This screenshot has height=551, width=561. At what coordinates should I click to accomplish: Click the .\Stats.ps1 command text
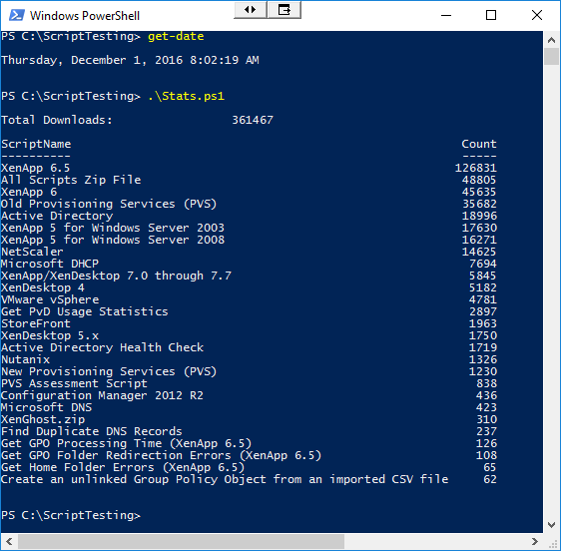pyautogui.click(x=186, y=96)
